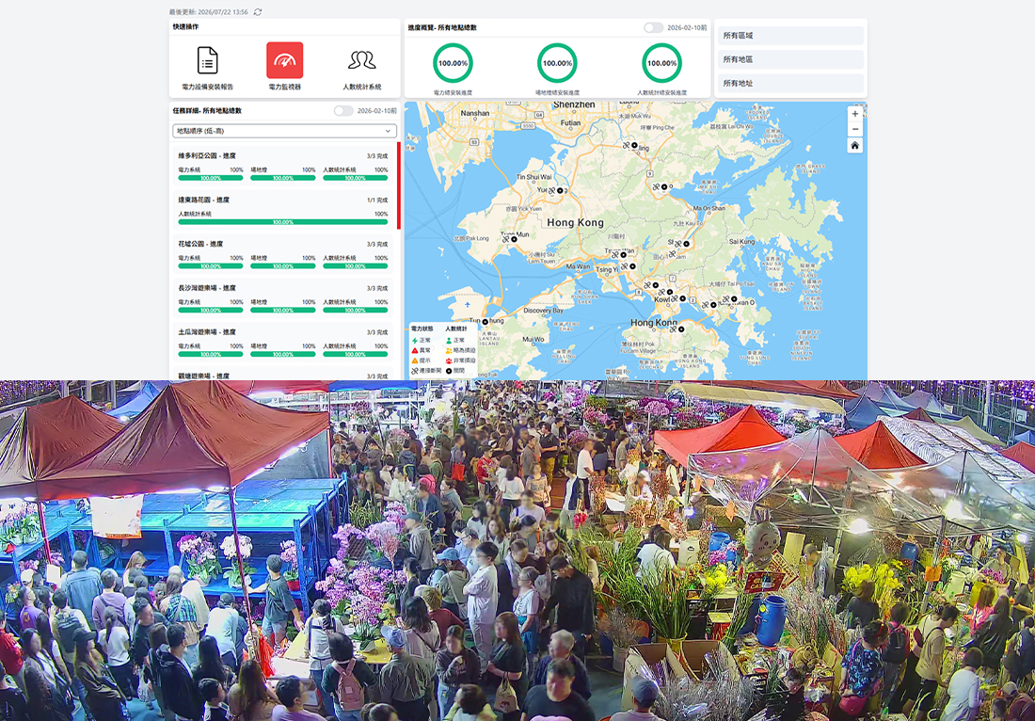Click 長沙灣遊樂場 人數統計系統 progress bar
The width and height of the screenshot is (1035, 721).
click(355, 311)
